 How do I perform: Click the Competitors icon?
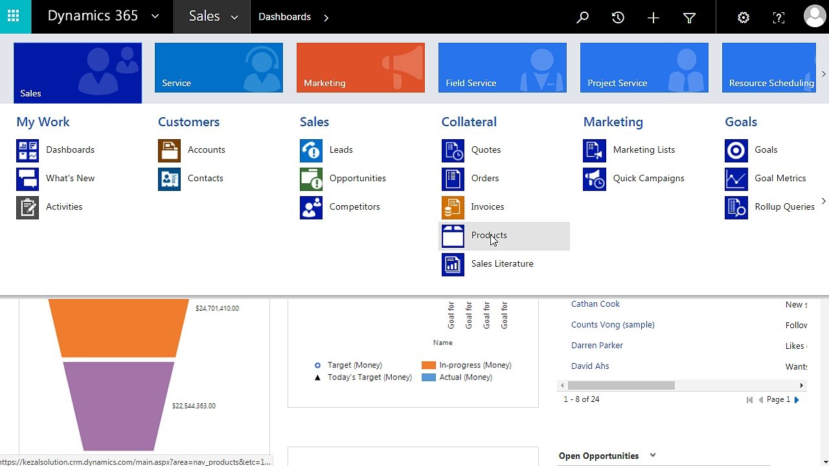tap(311, 207)
